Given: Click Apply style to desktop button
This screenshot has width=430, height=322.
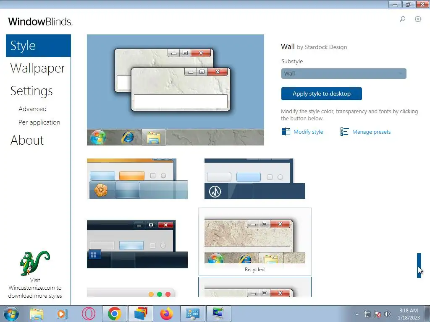Looking at the screenshot, I should click(x=321, y=93).
